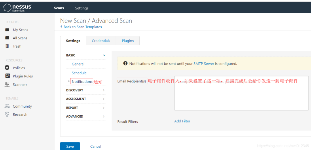Image resolution: width=311 pixels, height=150 pixels.
Task: Click into Email Recipient(s) text area
Action: (x=241, y=93)
